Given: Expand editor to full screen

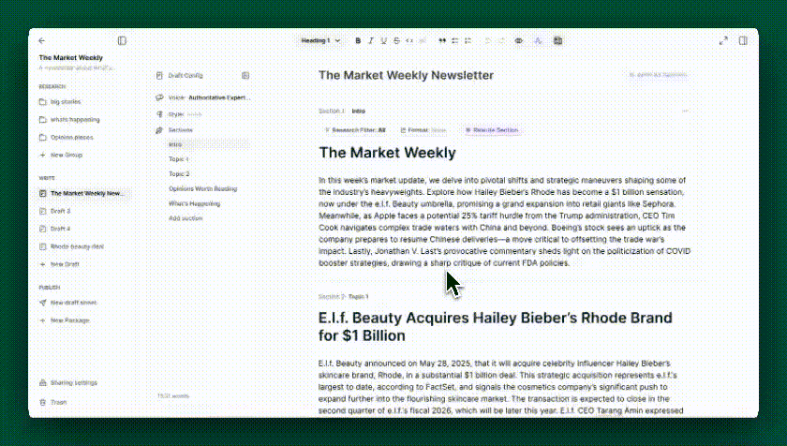Looking at the screenshot, I should coord(723,40).
